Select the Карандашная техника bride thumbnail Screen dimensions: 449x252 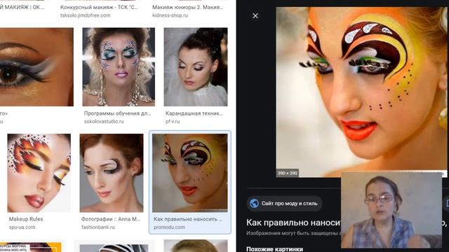[x=196, y=67]
